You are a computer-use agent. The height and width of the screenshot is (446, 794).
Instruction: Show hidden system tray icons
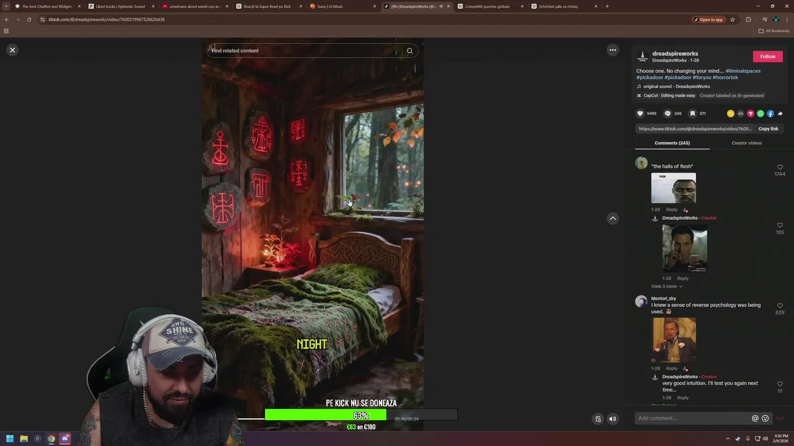(x=728, y=439)
